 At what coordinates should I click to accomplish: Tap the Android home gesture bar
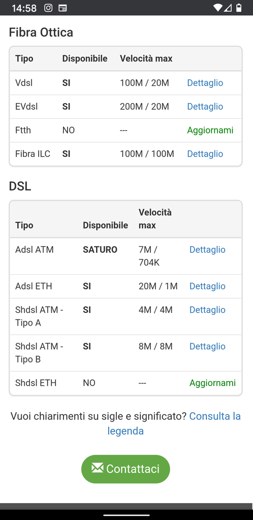[126, 515]
